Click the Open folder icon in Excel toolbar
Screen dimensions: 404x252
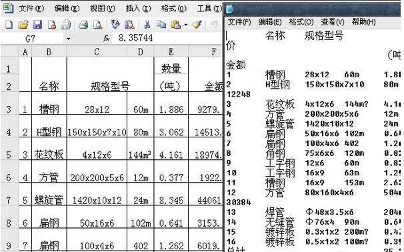(x=23, y=25)
